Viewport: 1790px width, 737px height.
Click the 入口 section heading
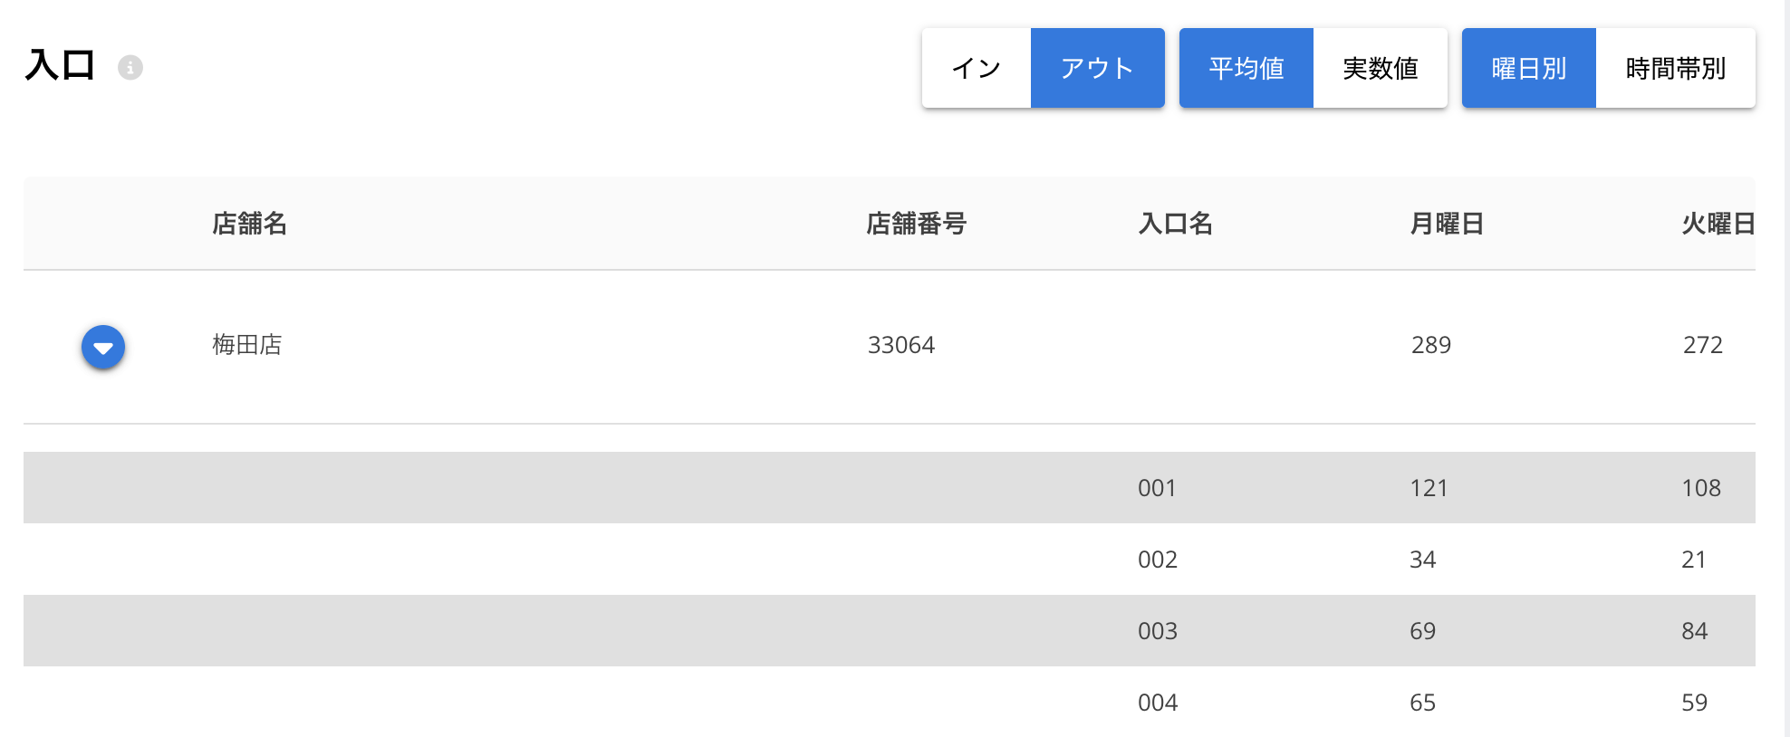[60, 65]
